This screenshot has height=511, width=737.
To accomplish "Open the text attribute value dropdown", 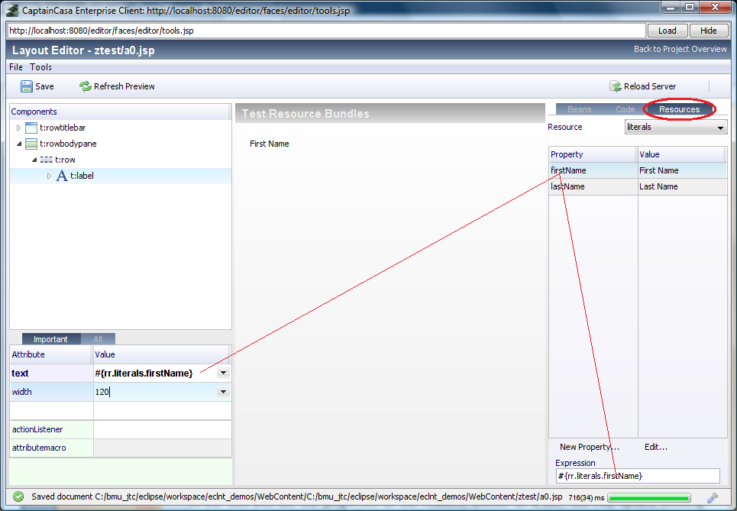I will [222, 373].
